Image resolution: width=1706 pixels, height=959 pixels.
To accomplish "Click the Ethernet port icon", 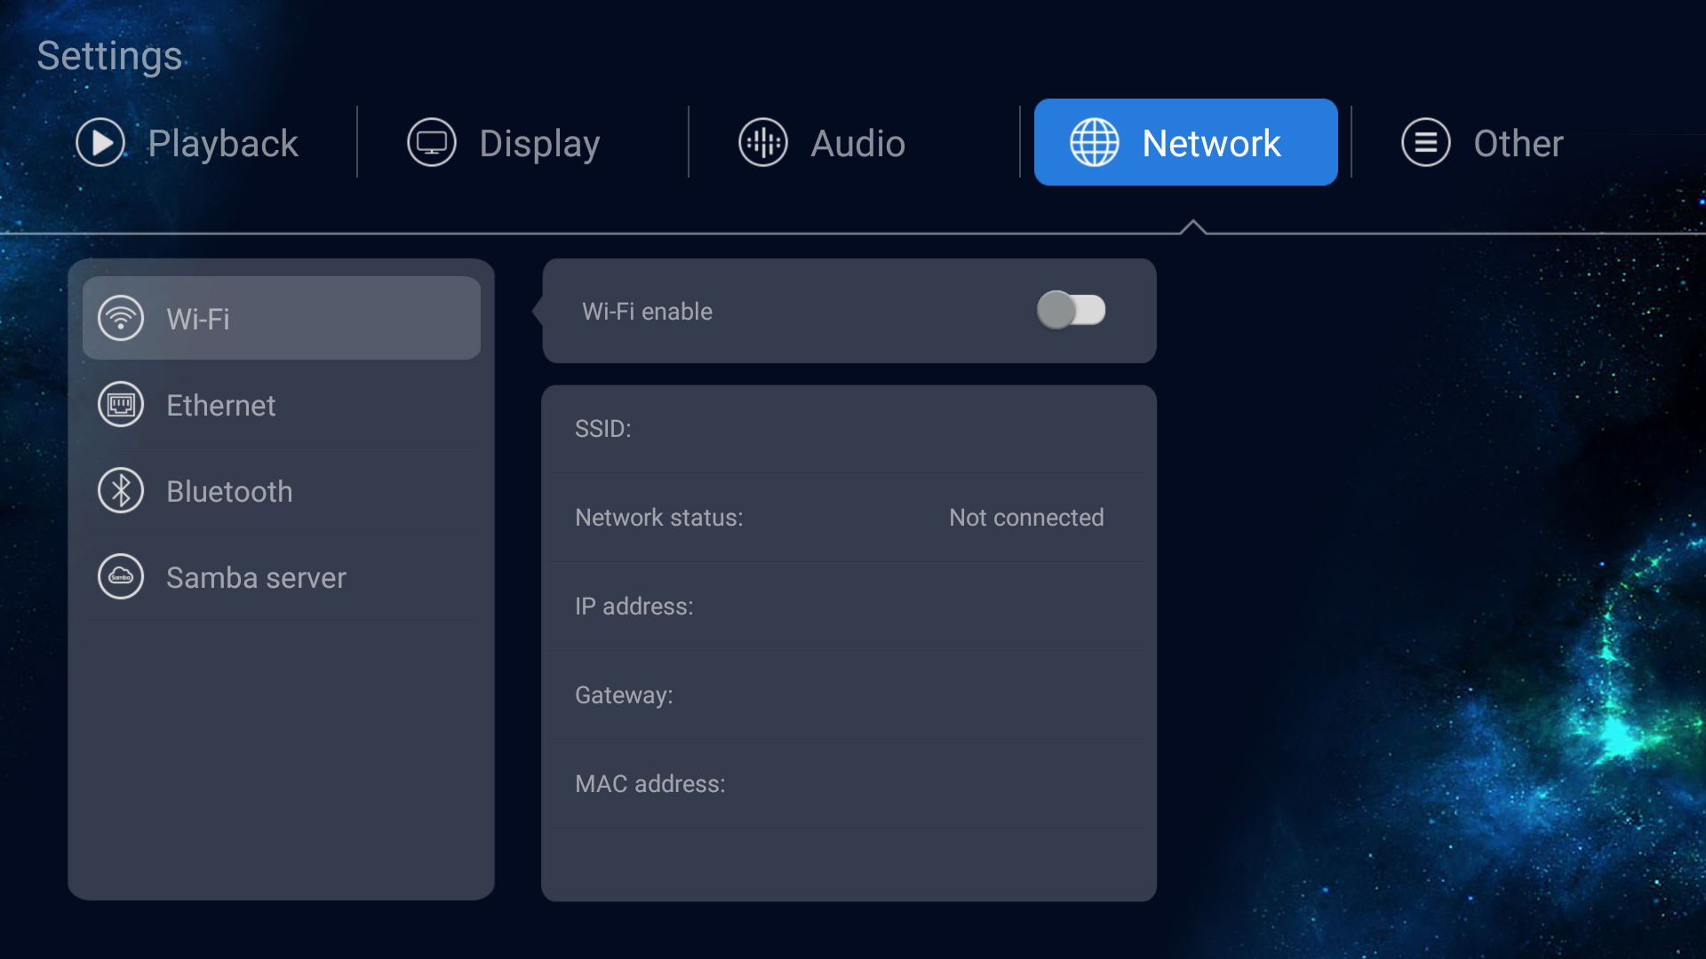I will pyautogui.click(x=121, y=405).
